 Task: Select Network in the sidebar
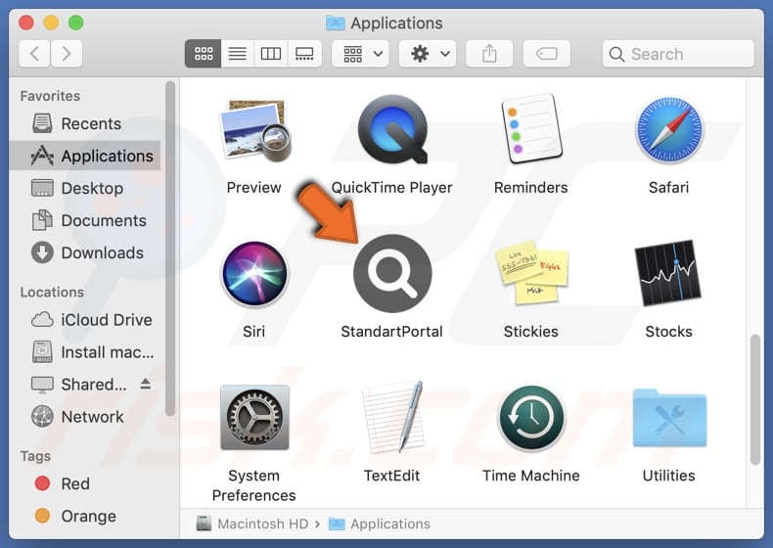click(85, 417)
